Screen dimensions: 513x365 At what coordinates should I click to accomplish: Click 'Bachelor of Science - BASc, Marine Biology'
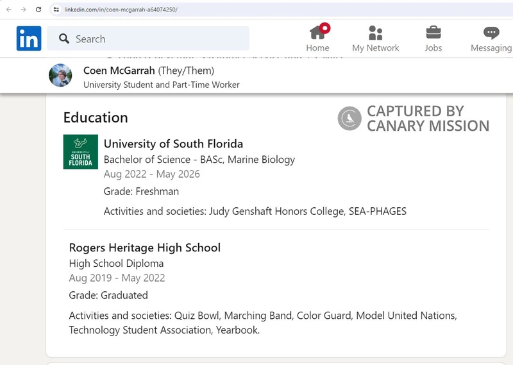199,160
